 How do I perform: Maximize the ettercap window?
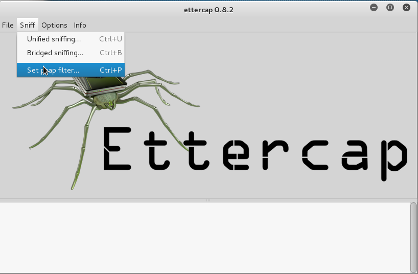click(x=390, y=8)
